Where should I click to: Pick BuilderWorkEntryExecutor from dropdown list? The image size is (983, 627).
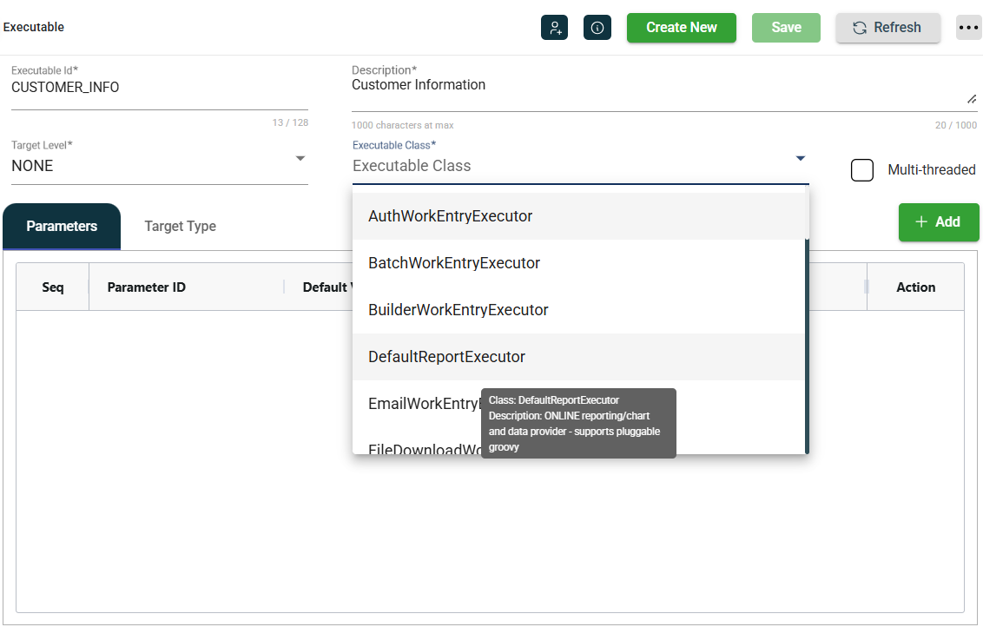[458, 310]
